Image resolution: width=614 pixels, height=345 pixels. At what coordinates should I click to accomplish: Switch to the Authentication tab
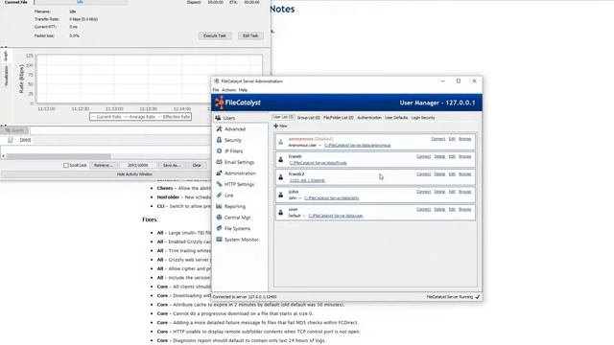369,117
